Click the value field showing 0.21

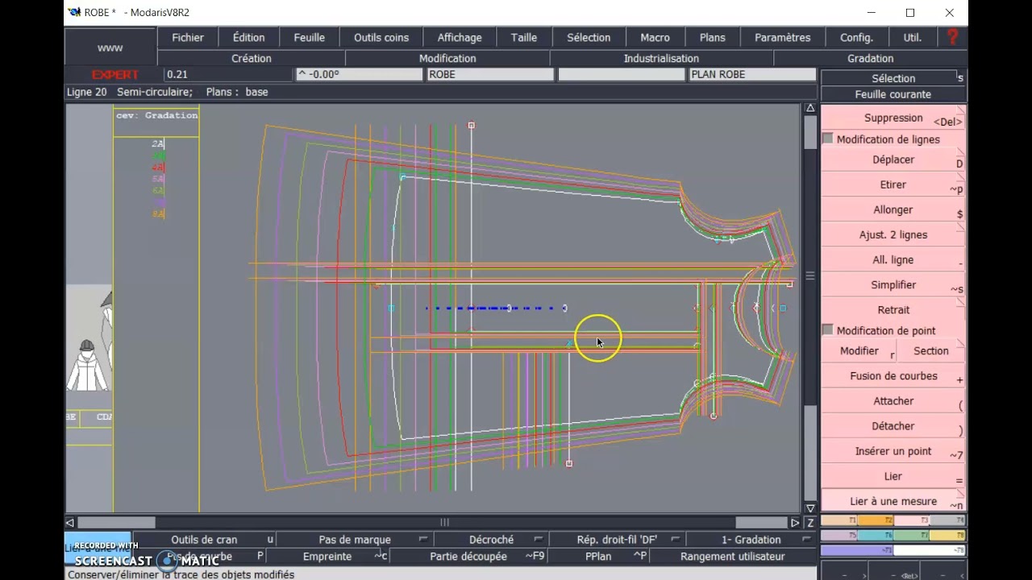click(228, 74)
